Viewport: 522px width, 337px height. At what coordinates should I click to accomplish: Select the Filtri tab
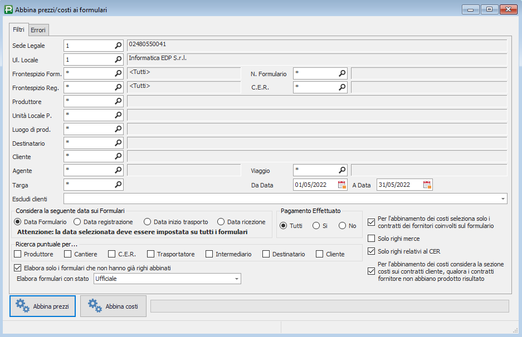click(19, 29)
